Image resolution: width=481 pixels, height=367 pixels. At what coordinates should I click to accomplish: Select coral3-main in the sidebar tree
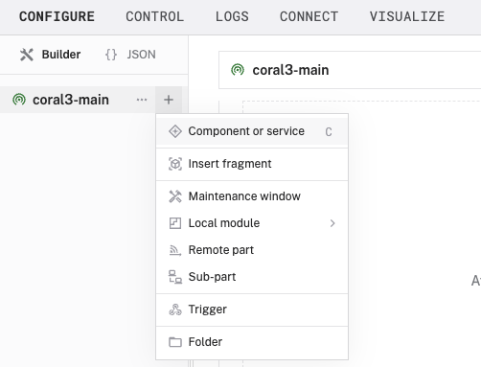point(70,100)
